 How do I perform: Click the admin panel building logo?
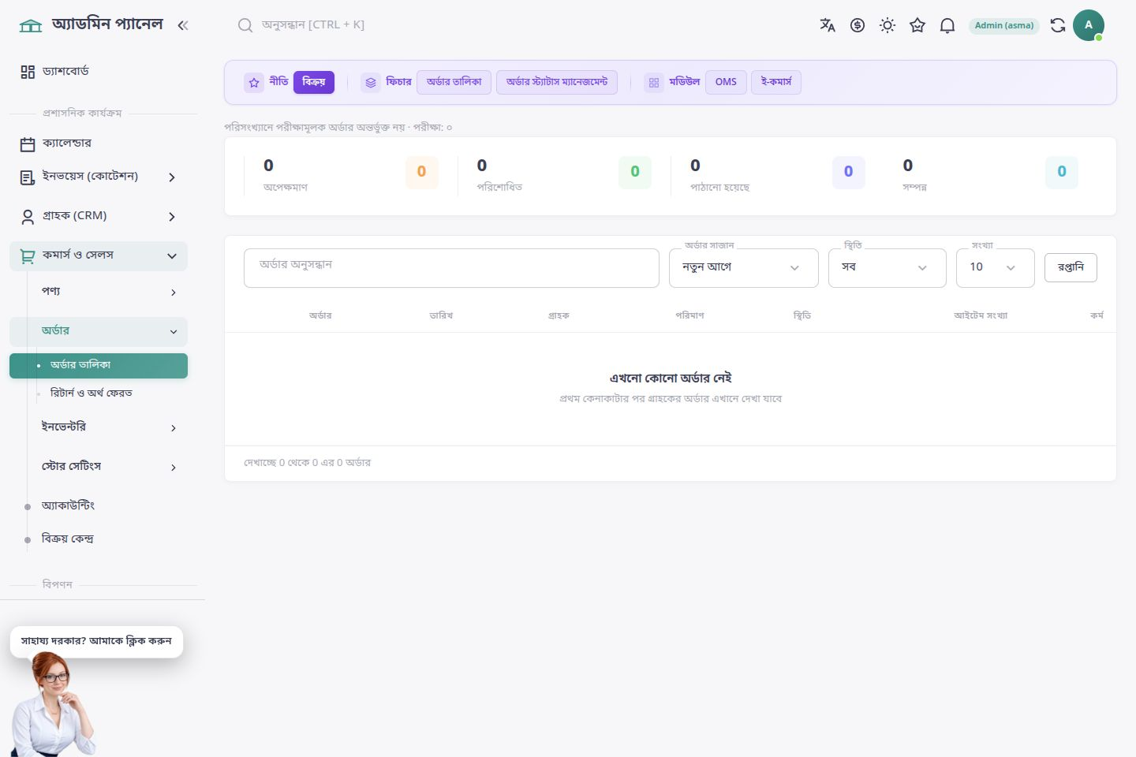31,25
